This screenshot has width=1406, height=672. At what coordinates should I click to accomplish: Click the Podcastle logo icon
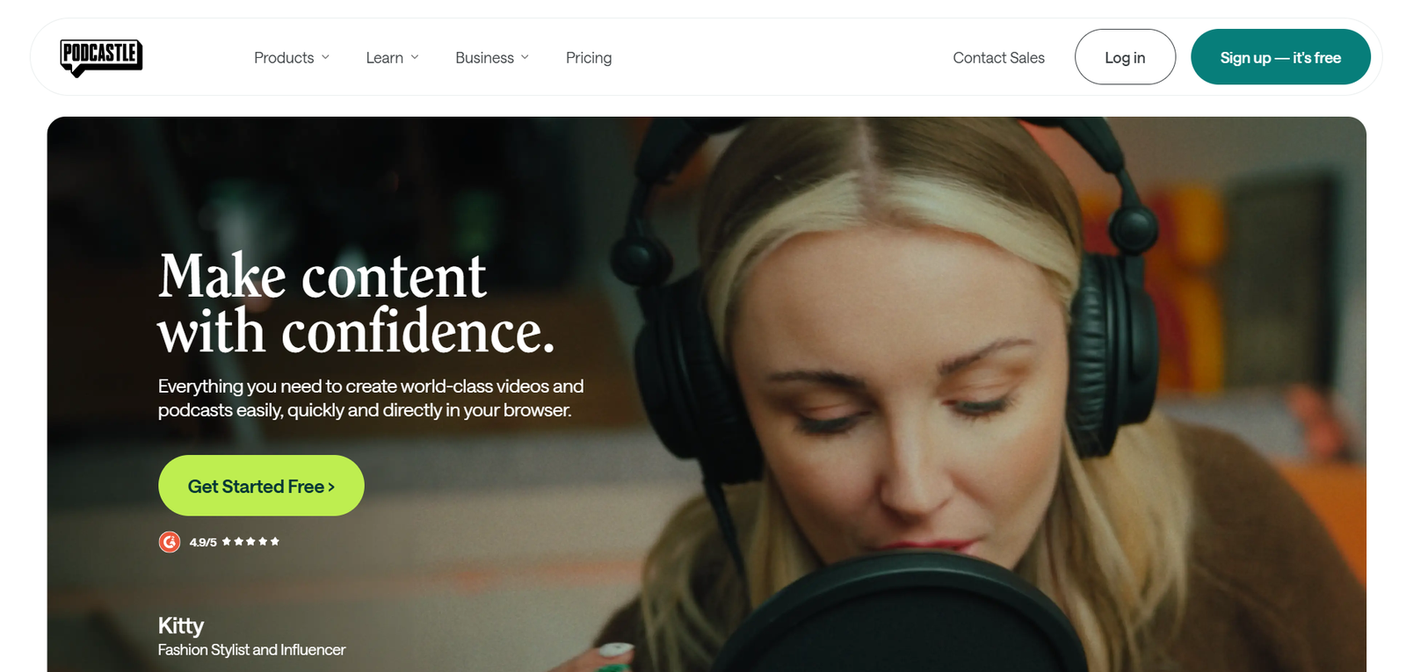[101, 58]
